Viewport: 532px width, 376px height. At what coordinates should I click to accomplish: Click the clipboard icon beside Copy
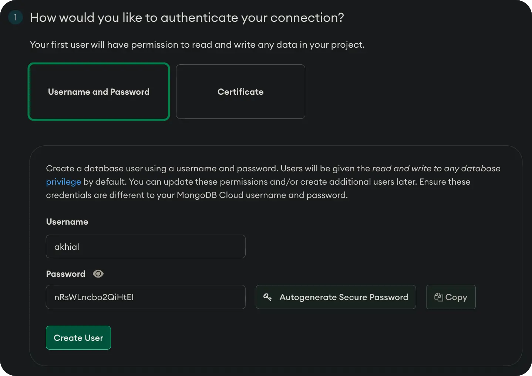coord(439,297)
